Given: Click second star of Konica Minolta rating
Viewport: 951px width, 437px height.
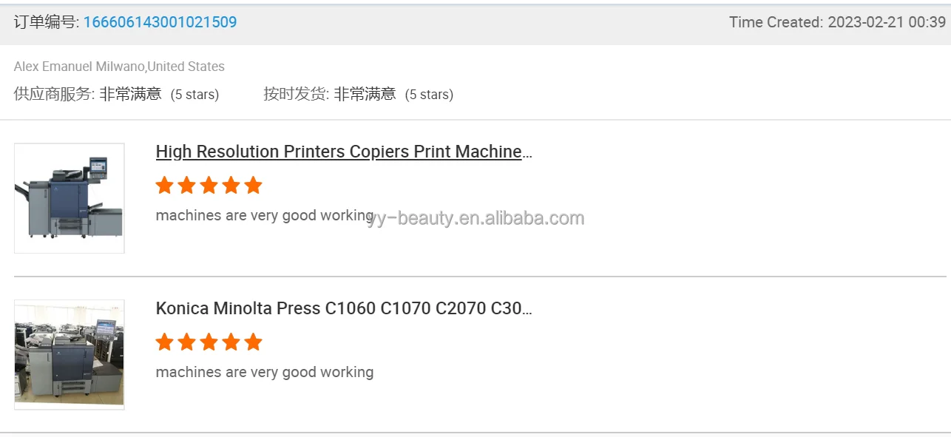Looking at the screenshot, I should (x=187, y=342).
